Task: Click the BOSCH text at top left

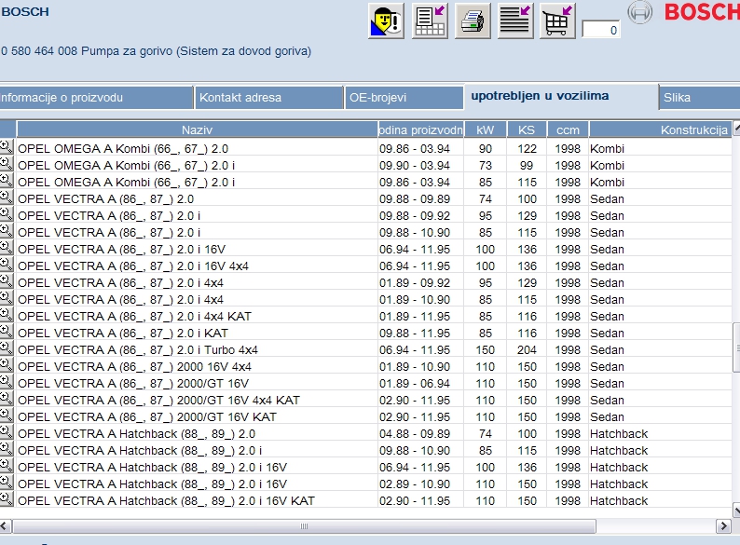Action: coord(25,12)
